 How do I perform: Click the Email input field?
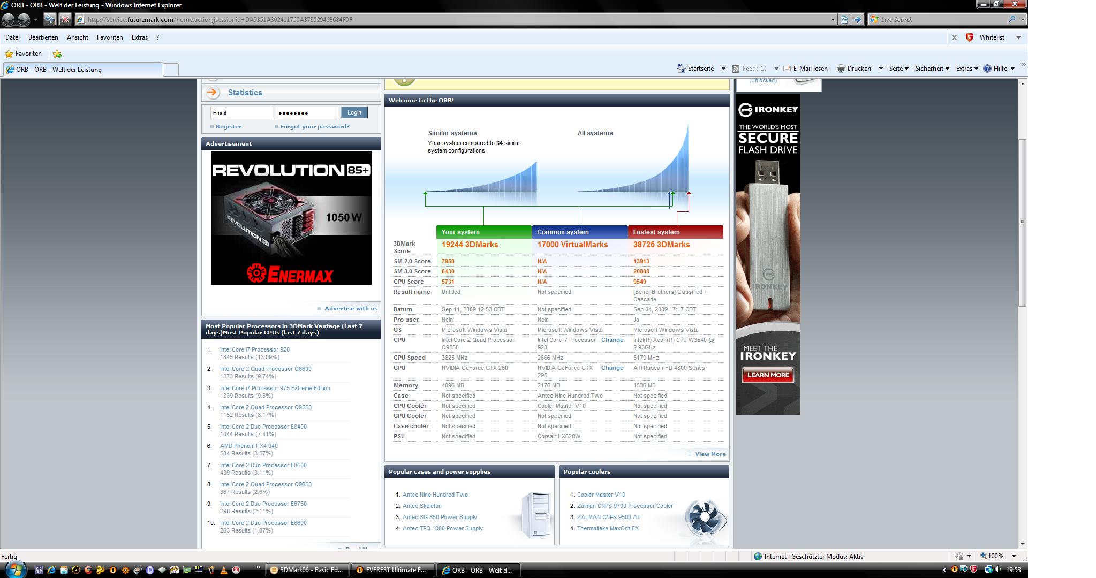(x=241, y=113)
